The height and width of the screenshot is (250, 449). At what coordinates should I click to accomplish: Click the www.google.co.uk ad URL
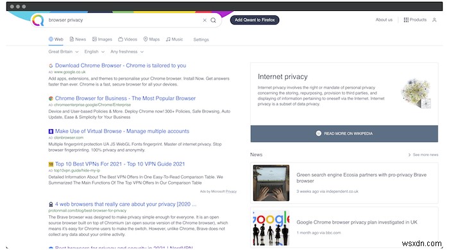(69, 72)
